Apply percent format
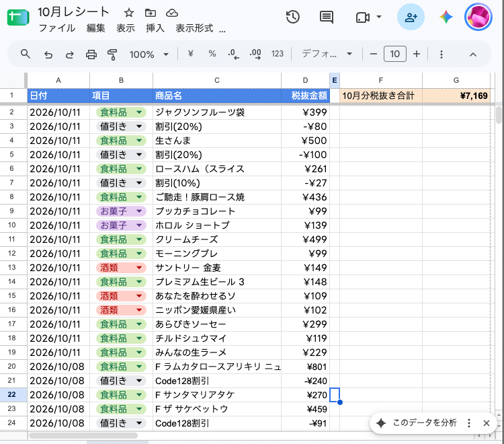This screenshot has width=504, height=444. click(x=212, y=54)
